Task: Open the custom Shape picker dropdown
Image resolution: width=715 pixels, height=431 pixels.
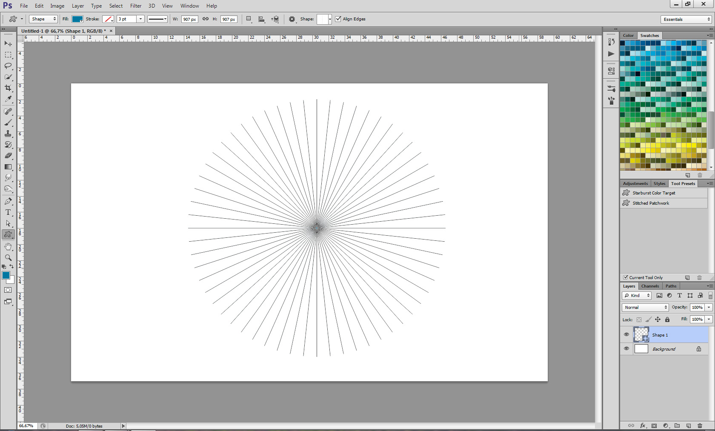Action: click(330, 19)
